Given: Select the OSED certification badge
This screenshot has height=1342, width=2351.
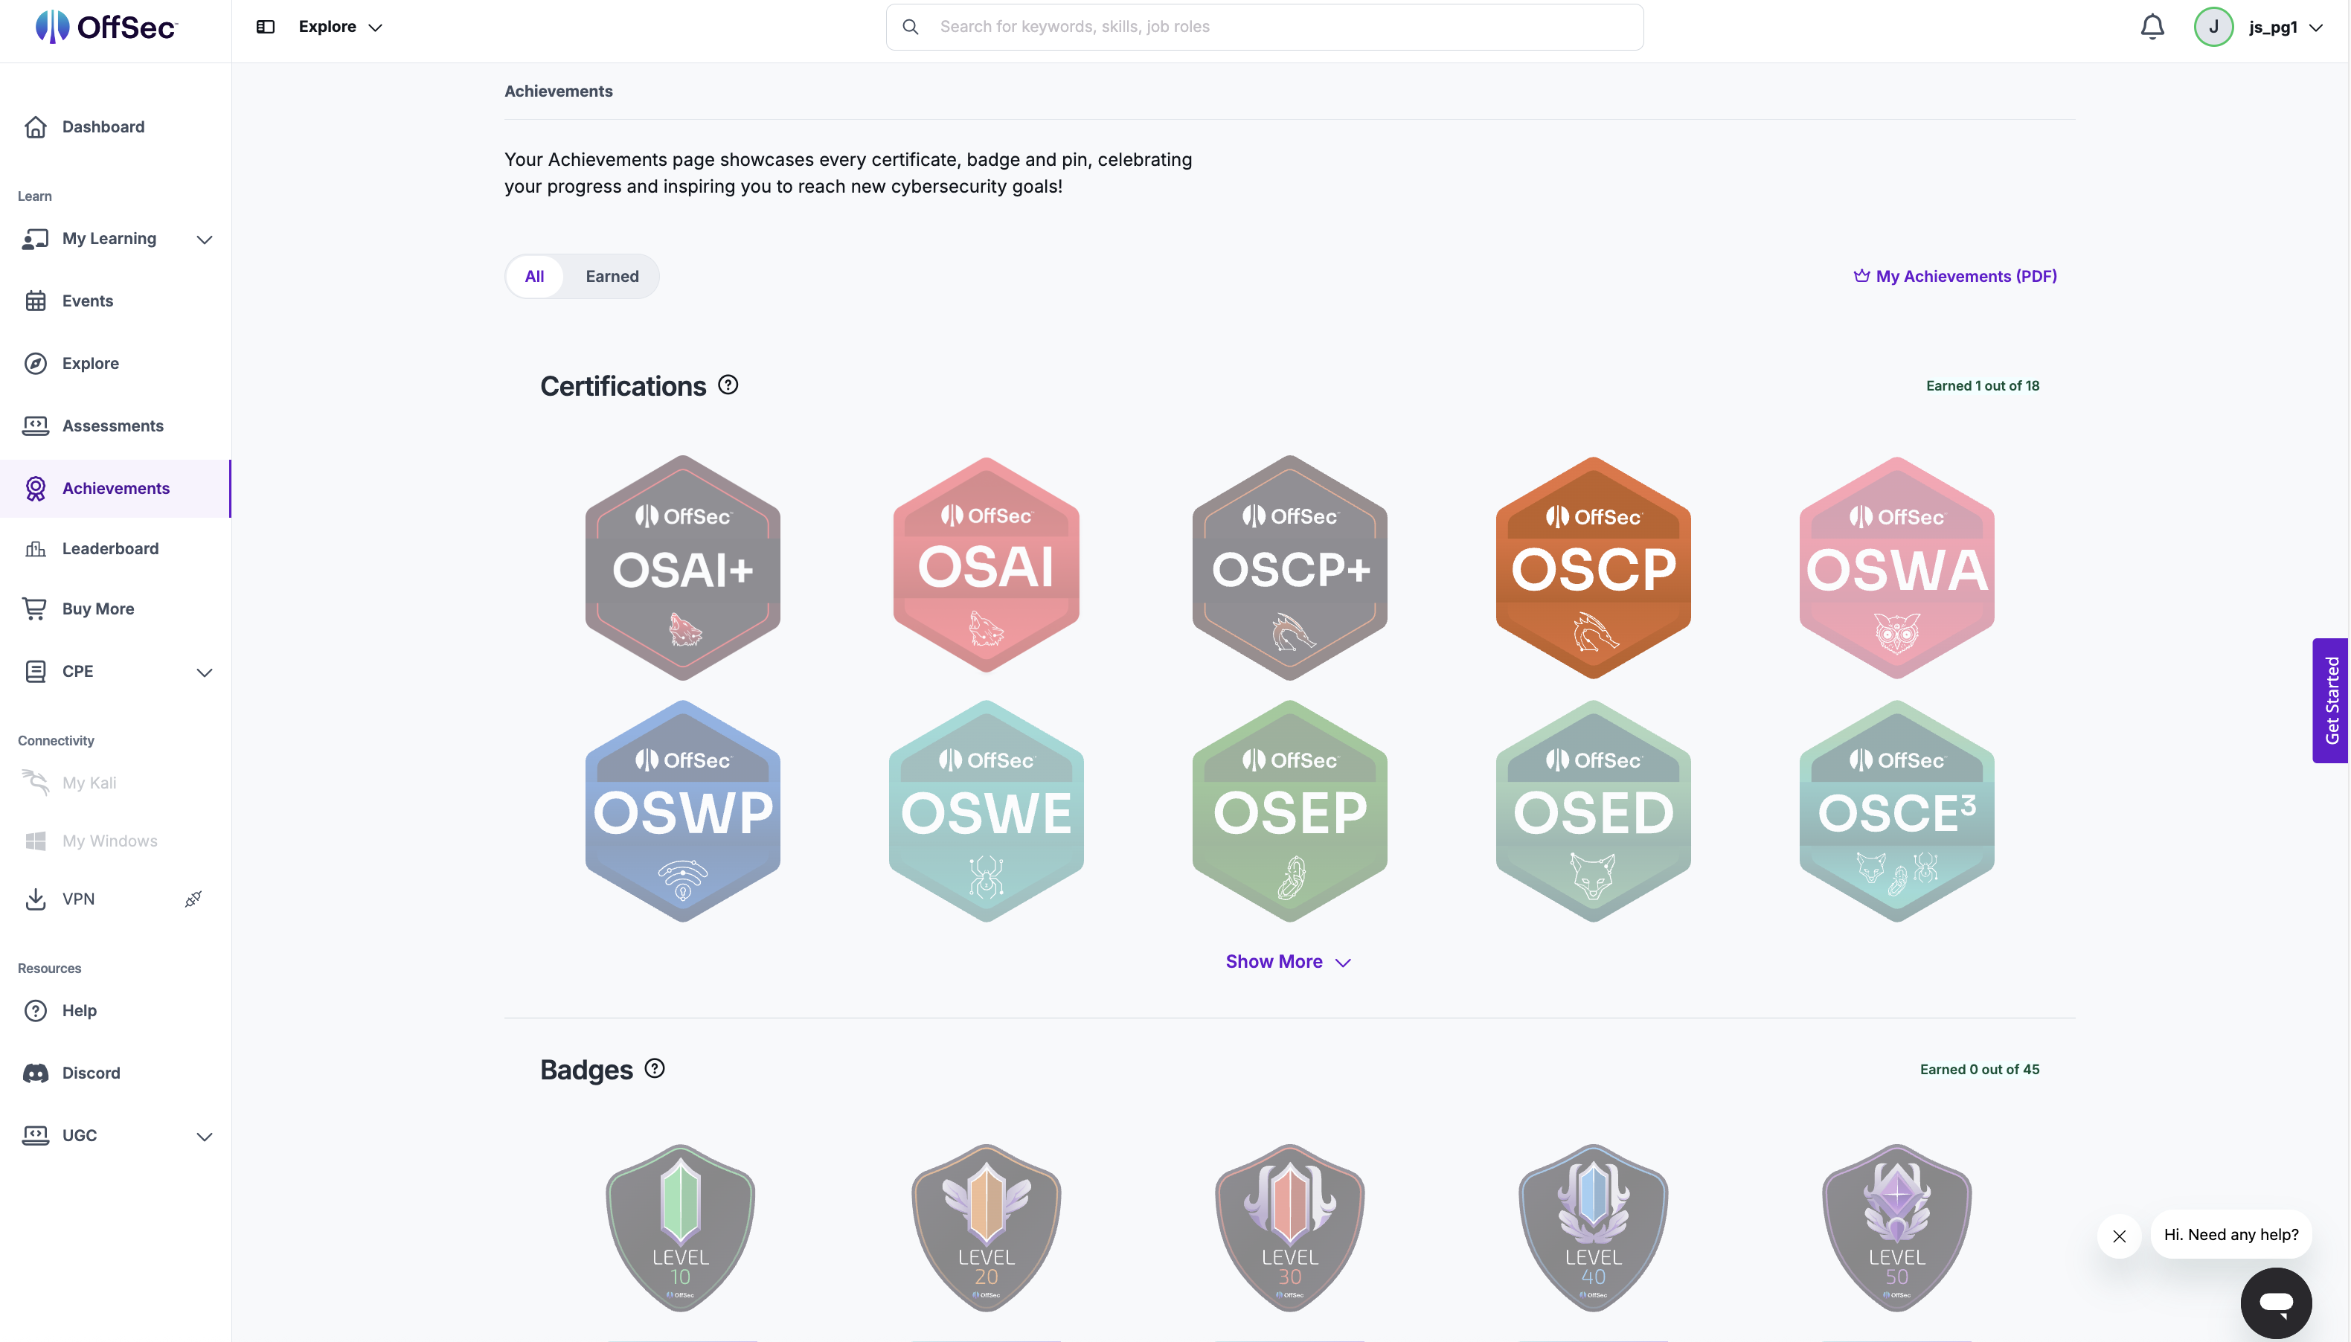Looking at the screenshot, I should point(1593,811).
